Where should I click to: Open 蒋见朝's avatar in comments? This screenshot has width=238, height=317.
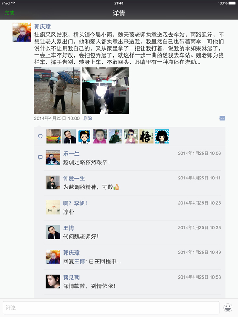pos(53,282)
